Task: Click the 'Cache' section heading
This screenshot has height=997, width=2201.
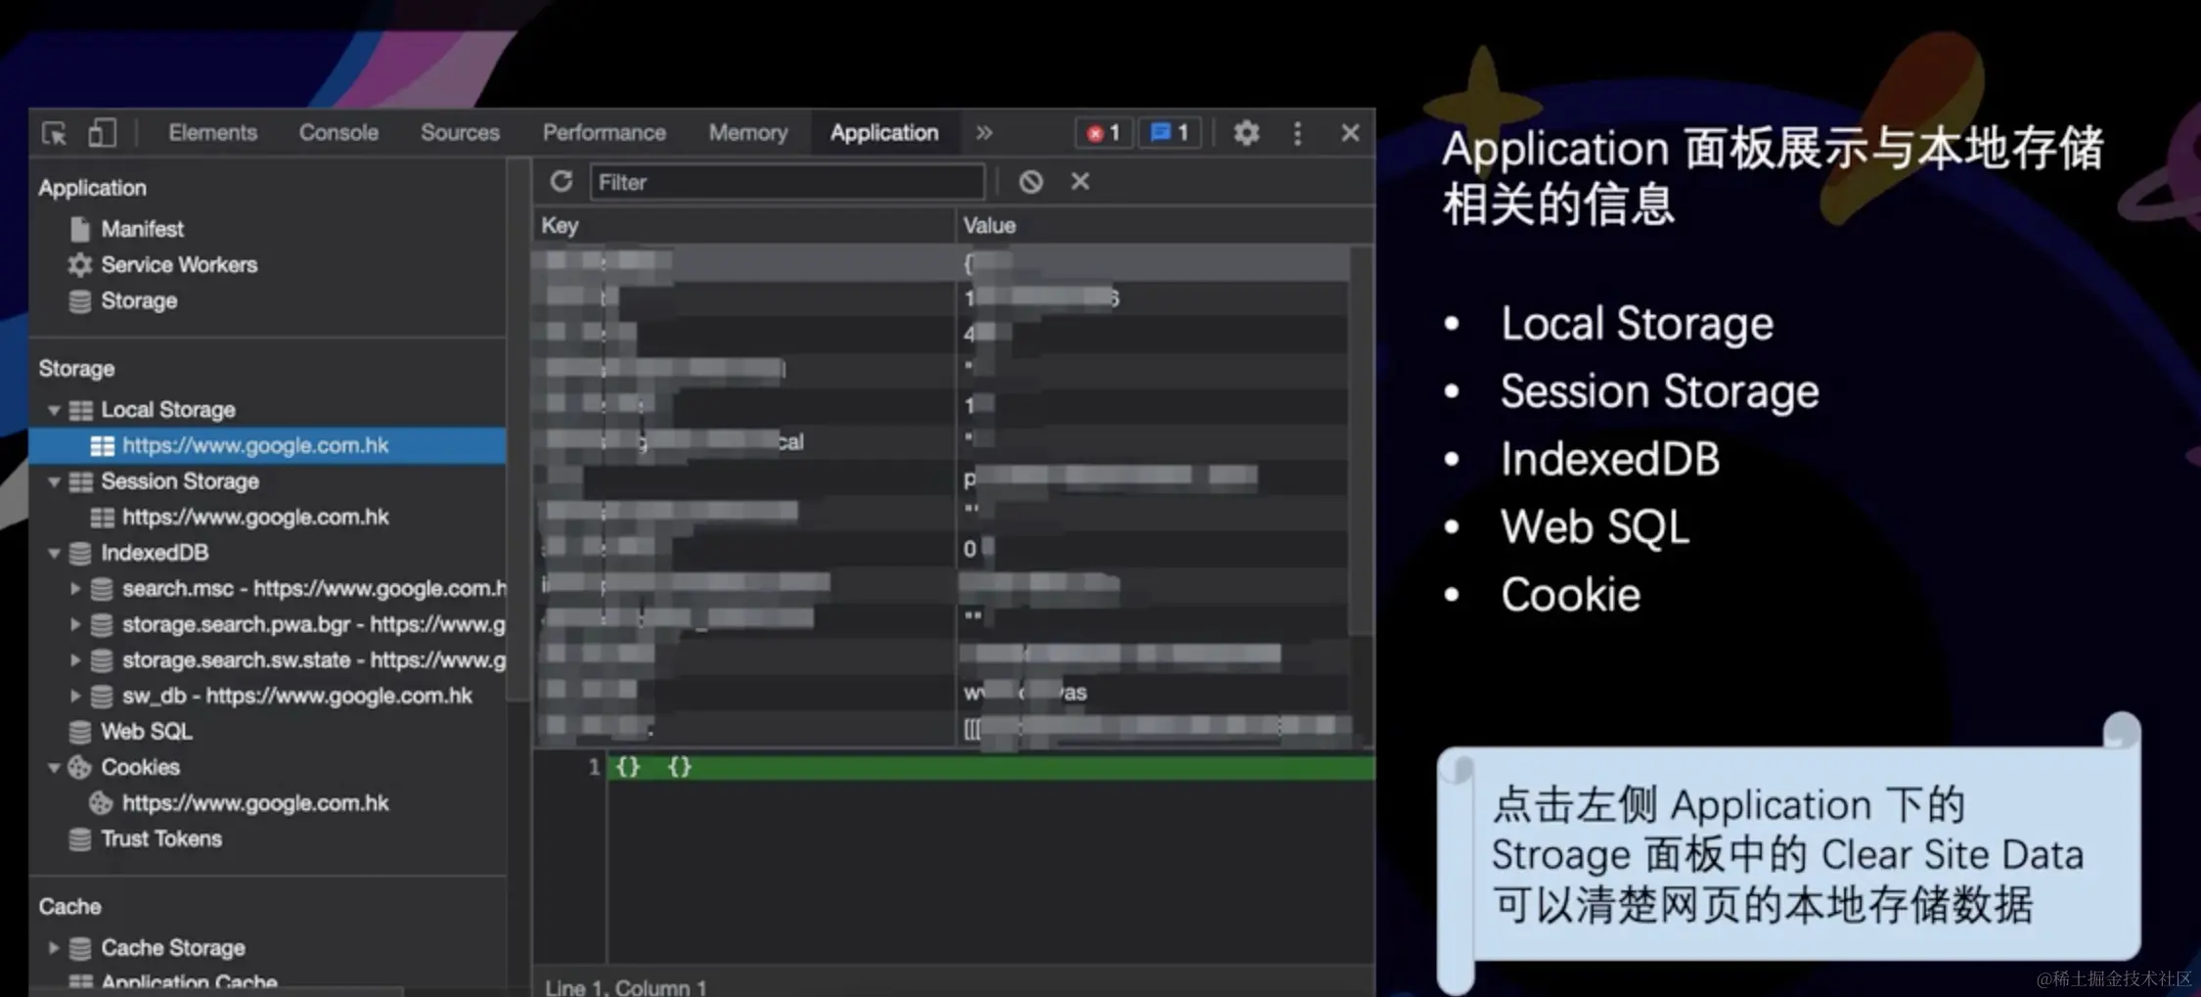Action: pos(70,907)
